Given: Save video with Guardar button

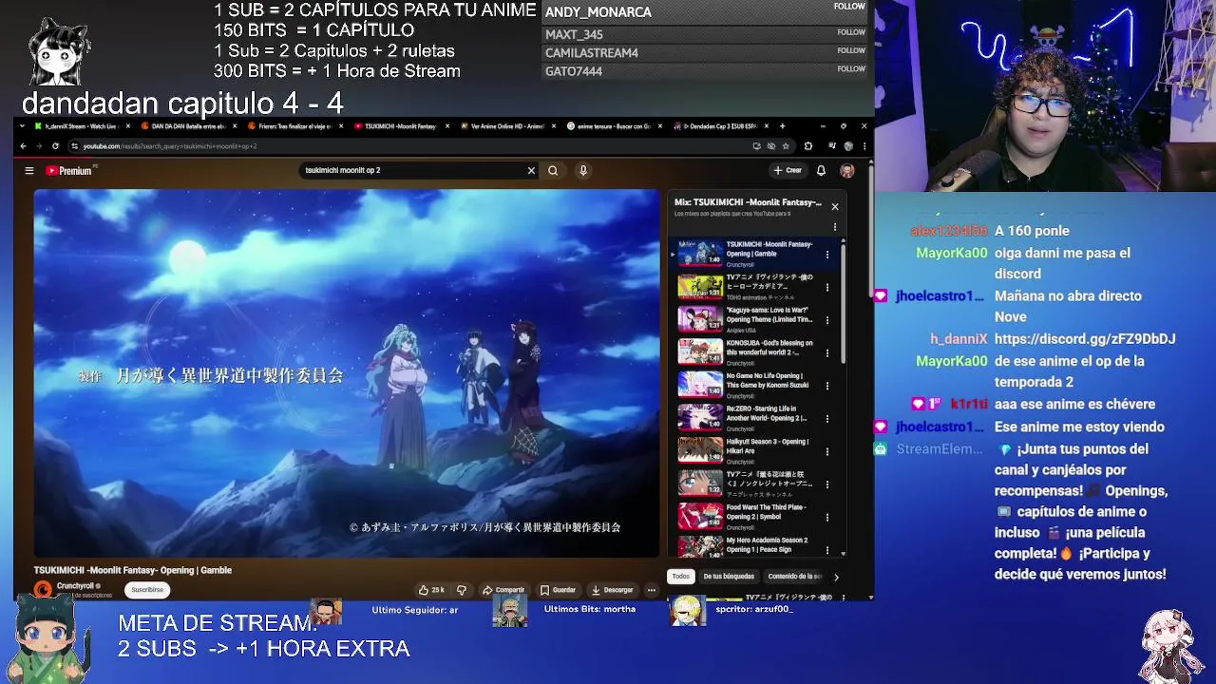Looking at the screenshot, I should (x=558, y=590).
